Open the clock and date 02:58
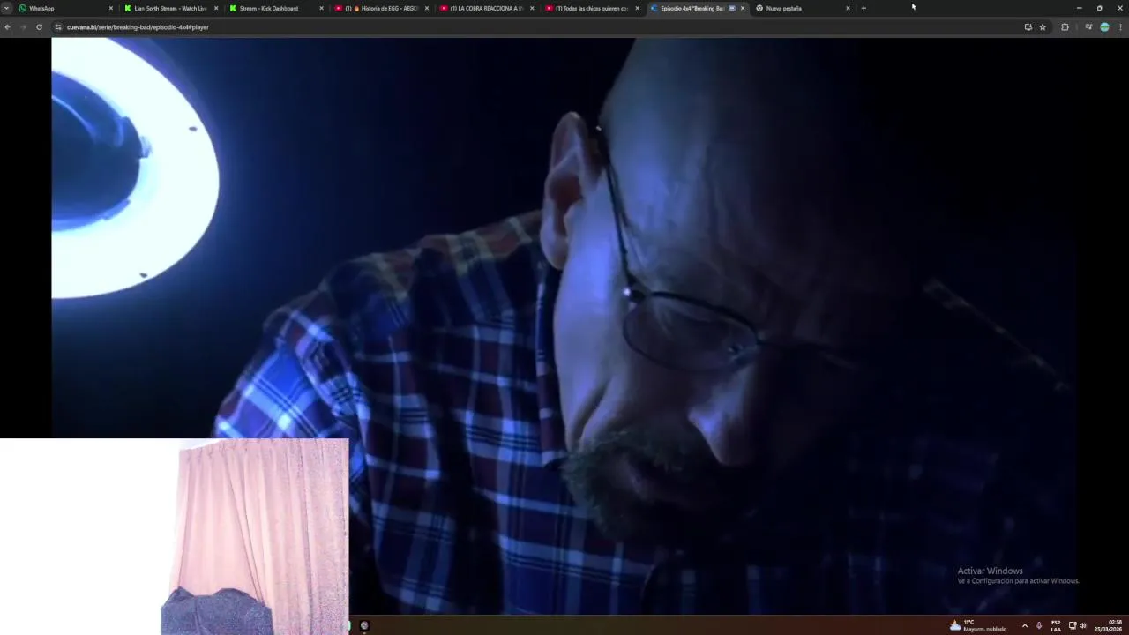Screen dimensions: 1129x635 (x=1109, y=625)
